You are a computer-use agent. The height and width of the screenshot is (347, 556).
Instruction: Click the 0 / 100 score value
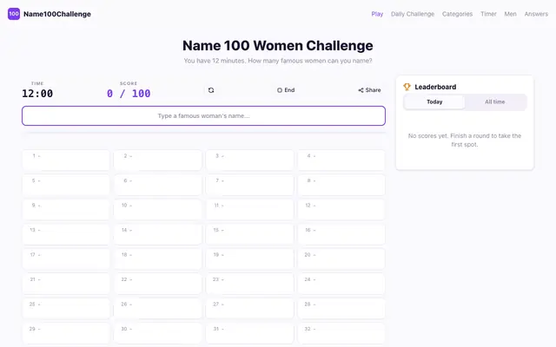(x=129, y=94)
